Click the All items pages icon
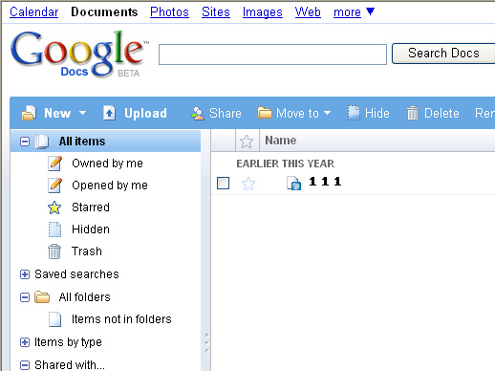Image resolution: width=495 pixels, height=371 pixels. tap(42, 142)
